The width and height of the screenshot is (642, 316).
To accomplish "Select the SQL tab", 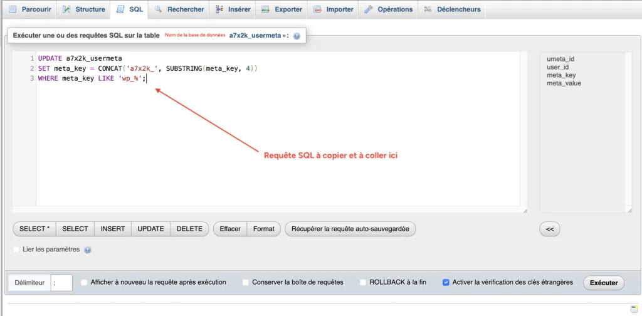I will (129, 9).
